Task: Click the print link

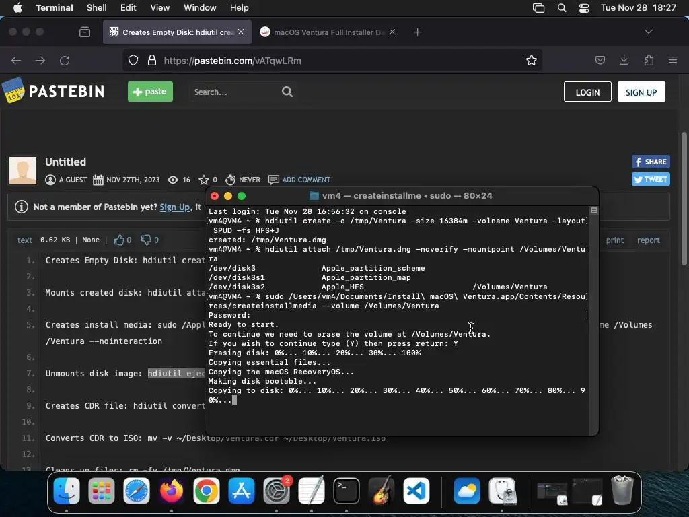Action: pos(615,240)
